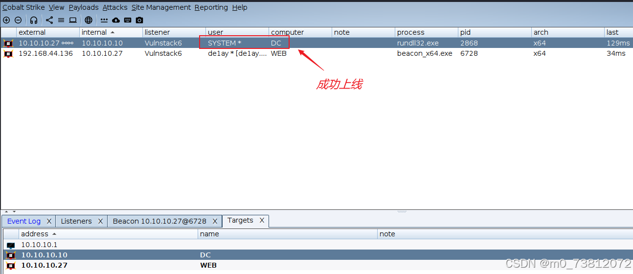Sort sessions by the pid column

coord(495,32)
